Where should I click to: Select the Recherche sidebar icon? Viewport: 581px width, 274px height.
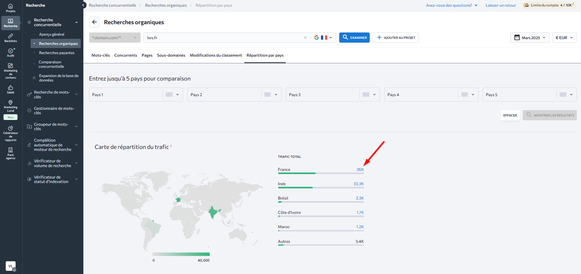10,21
